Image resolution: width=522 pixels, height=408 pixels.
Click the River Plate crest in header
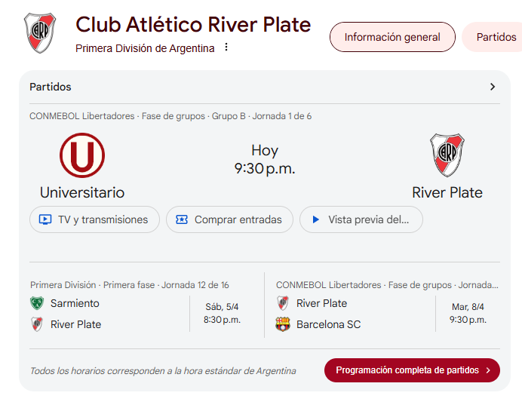click(x=40, y=33)
